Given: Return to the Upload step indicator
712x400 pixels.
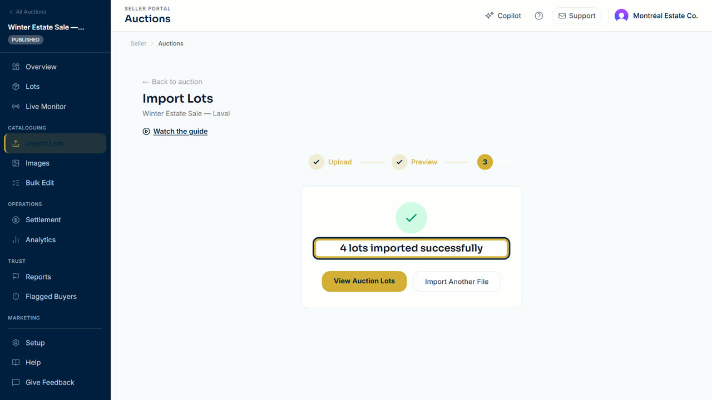Looking at the screenshot, I should (330, 162).
